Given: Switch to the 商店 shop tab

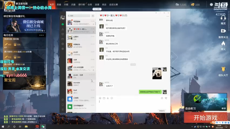Looking at the screenshot, I should click(104, 5).
